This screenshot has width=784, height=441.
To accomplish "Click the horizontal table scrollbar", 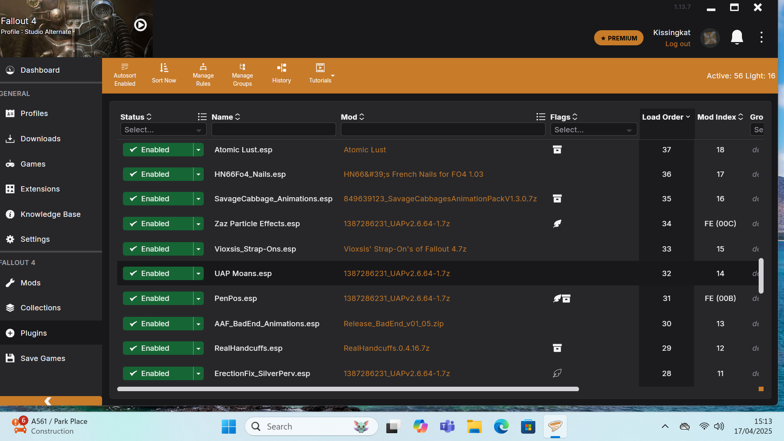I will (x=348, y=389).
